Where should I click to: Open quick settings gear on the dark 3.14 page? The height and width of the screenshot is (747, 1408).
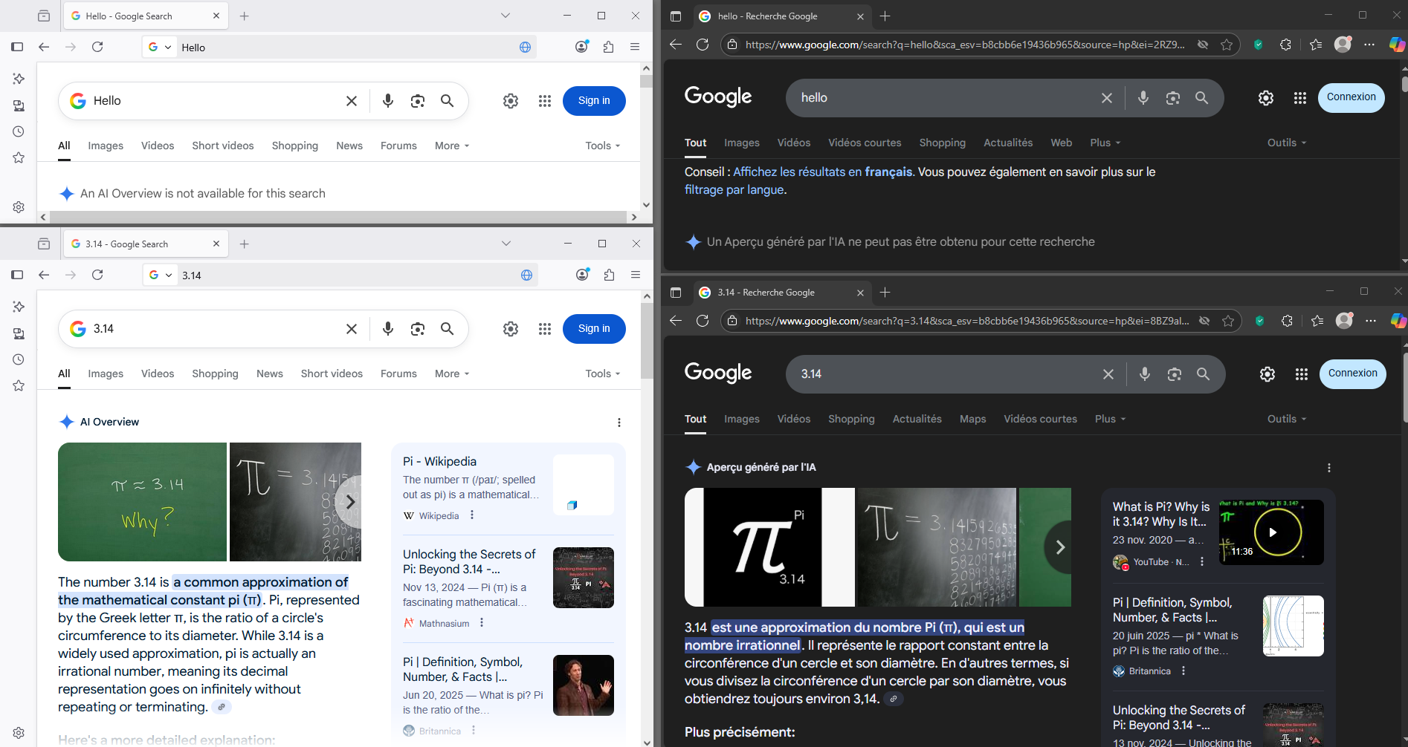1267,374
